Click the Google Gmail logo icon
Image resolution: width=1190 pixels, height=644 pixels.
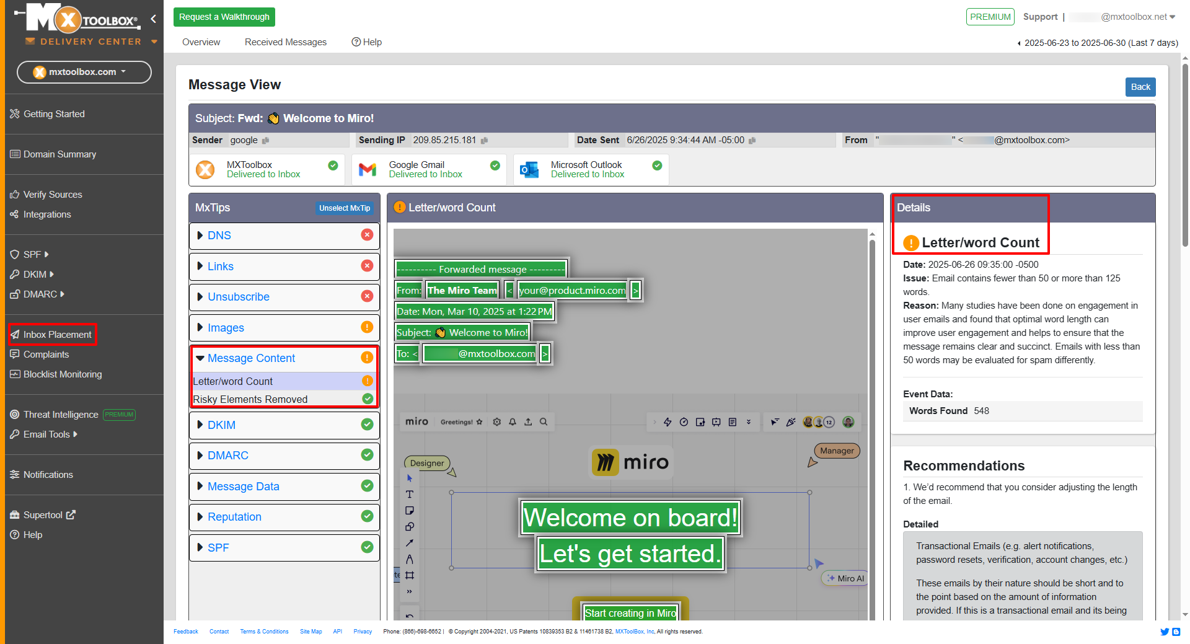368,169
